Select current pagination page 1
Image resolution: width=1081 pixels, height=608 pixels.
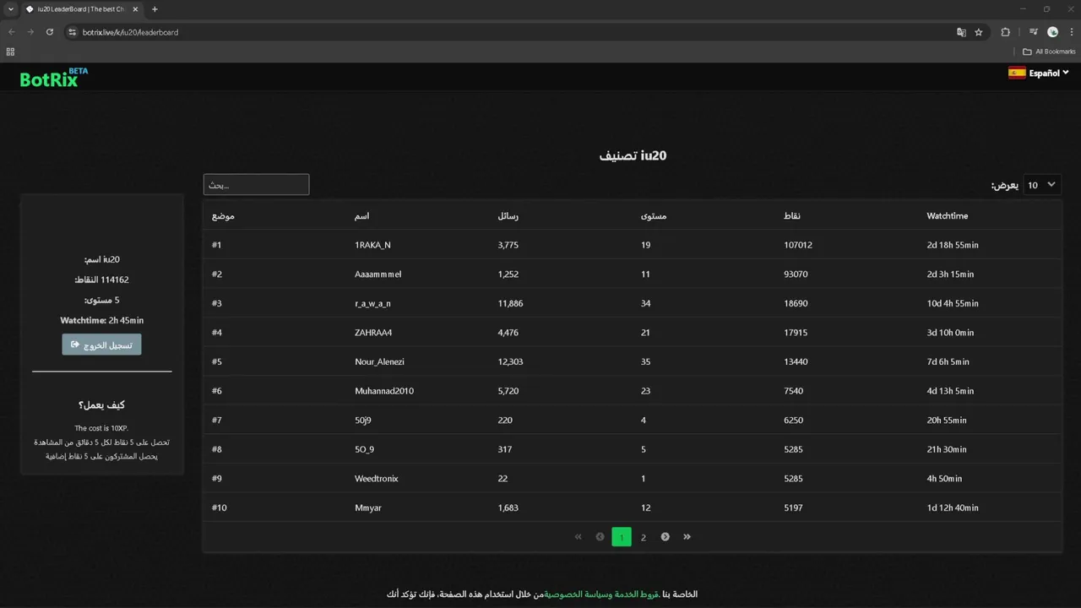tap(622, 537)
